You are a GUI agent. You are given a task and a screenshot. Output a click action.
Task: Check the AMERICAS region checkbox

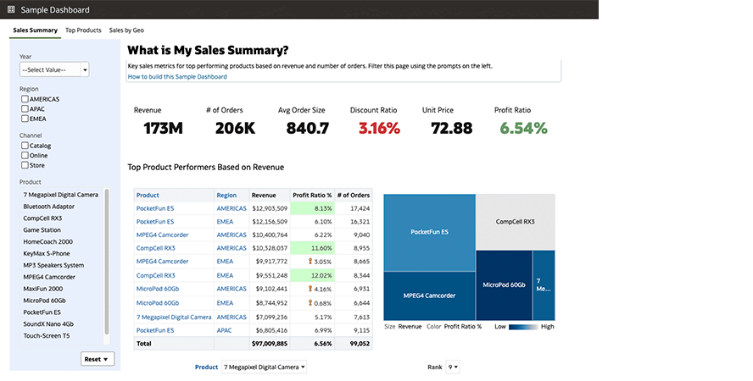[x=25, y=99]
